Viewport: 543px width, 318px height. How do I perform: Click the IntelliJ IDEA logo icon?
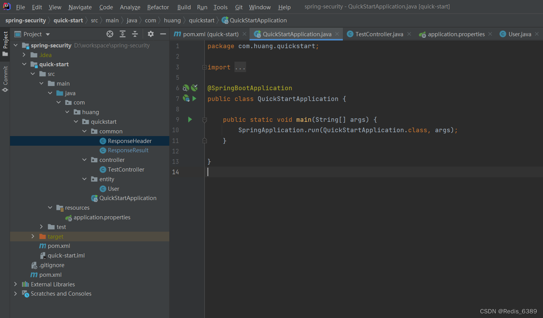click(x=7, y=7)
